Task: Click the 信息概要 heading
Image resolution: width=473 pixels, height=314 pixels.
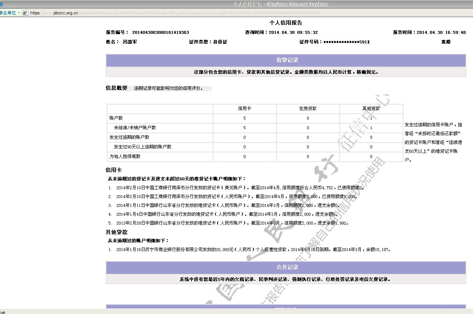Action: (x=116, y=88)
